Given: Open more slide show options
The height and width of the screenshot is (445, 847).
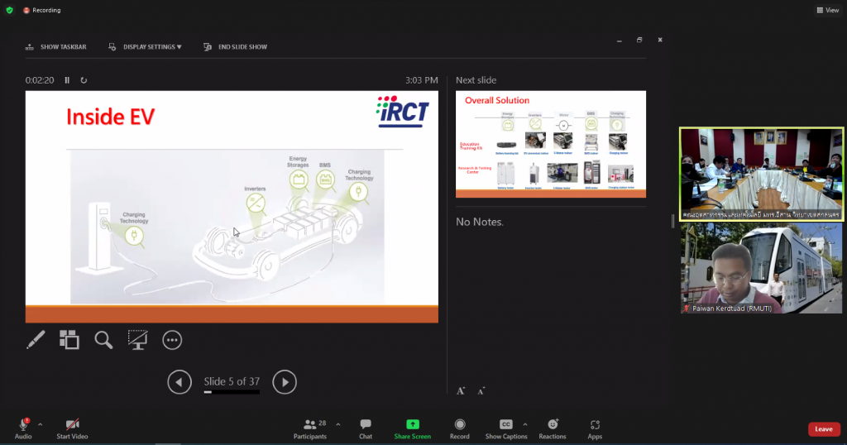Looking at the screenshot, I should pyautogui.click(x=171, y=339).
